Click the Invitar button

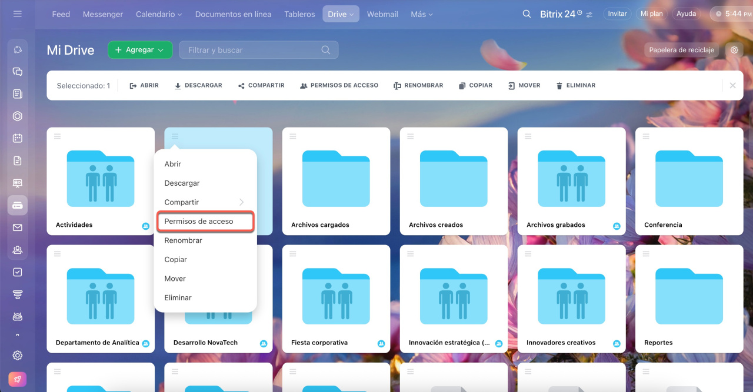(617, 14)
